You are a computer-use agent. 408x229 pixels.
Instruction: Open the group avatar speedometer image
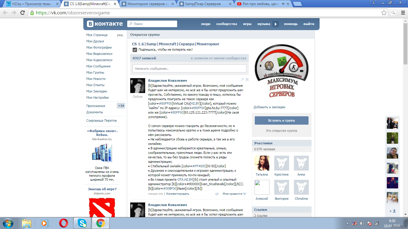click(282, 71)
